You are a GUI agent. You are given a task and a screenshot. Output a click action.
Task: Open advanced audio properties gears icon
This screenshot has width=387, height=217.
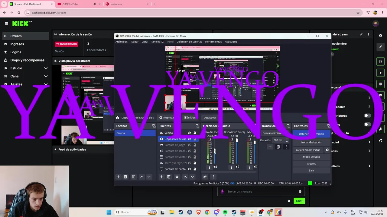click(x=205, y=177)
